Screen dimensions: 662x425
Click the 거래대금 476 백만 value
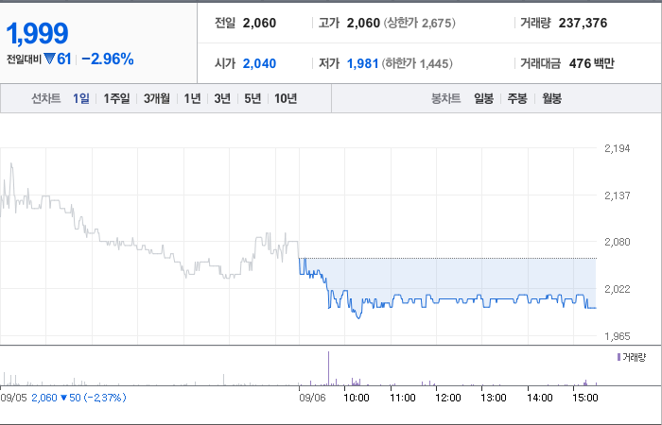(591, 63)
